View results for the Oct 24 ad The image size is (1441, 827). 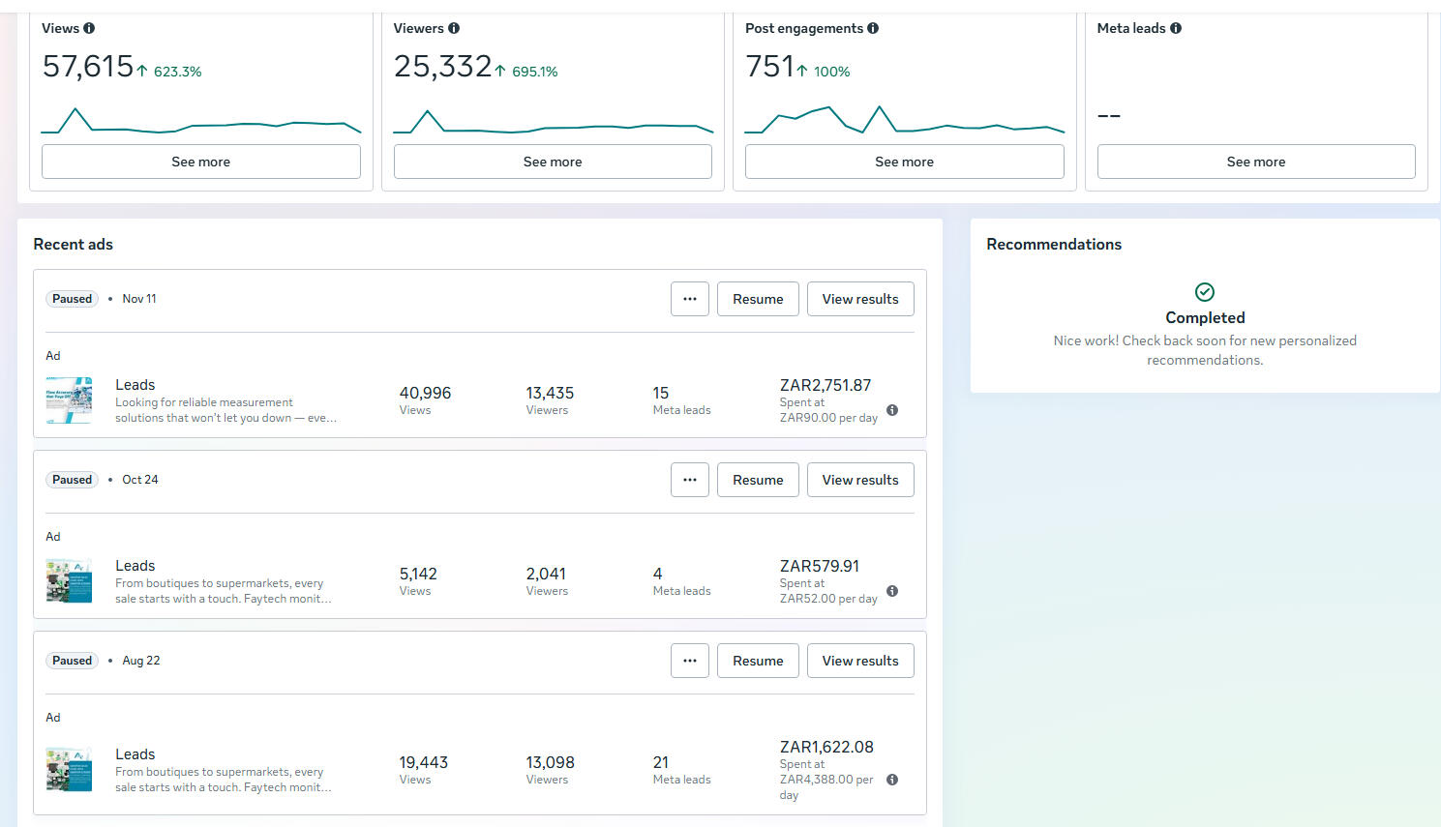[x=860, y=480]
